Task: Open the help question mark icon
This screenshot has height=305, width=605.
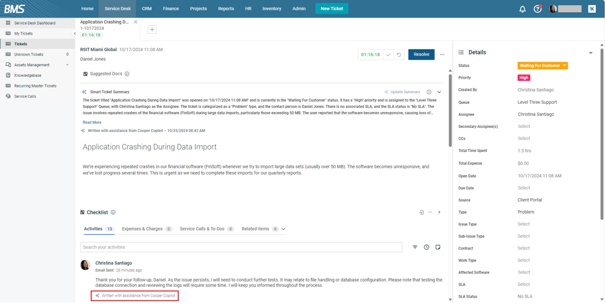Action: [538, 9]
